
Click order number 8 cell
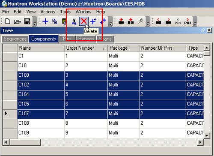86,124
